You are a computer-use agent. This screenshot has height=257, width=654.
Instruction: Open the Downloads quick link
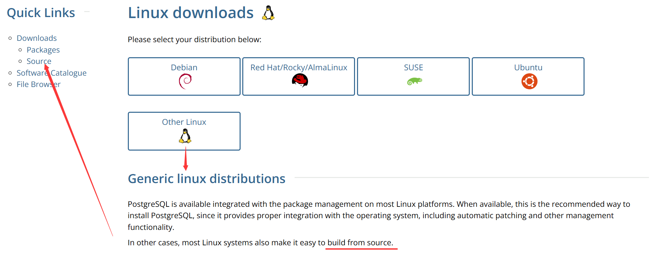coord(37,38)
